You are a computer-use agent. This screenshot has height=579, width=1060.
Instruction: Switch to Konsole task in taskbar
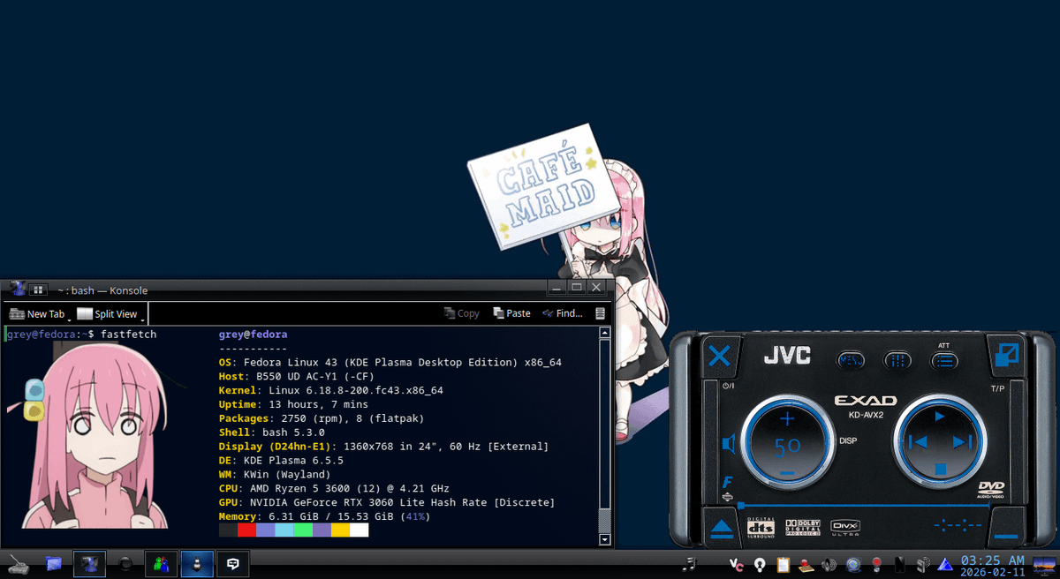pyautogui.click(x=89, y=563)
